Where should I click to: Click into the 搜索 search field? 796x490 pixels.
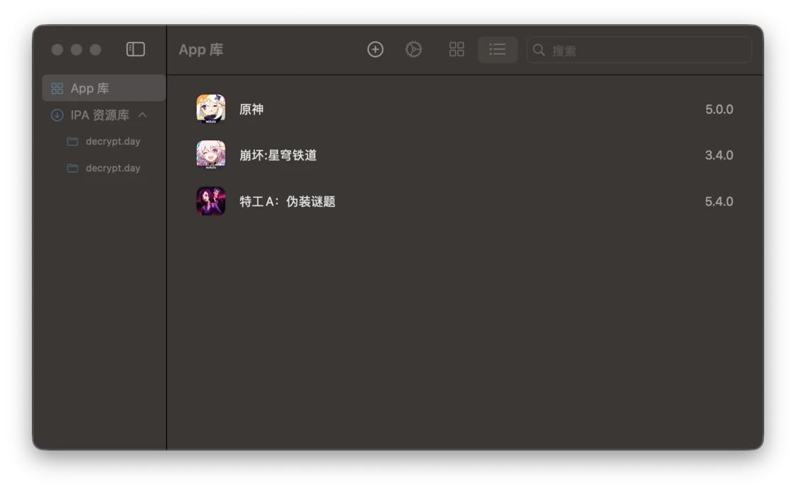tap(638, 50)
